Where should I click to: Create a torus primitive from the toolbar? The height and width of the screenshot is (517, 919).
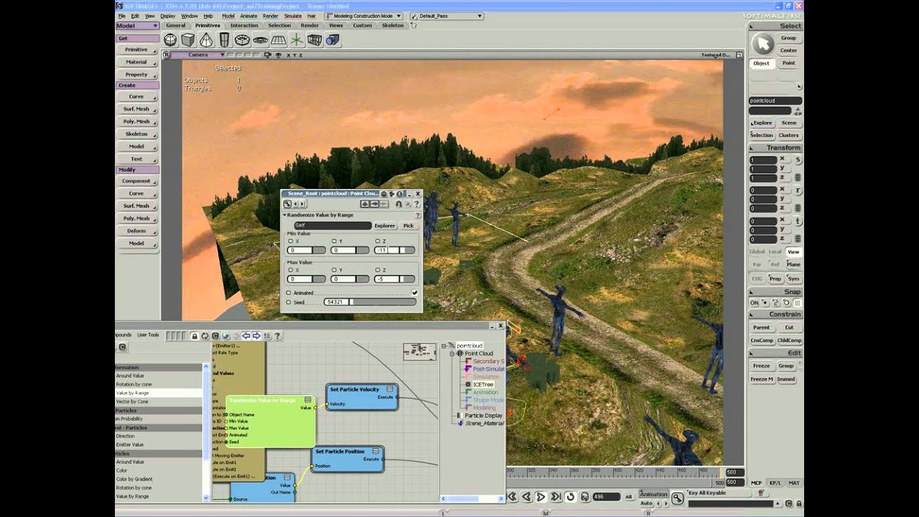(x=242, y=40)
